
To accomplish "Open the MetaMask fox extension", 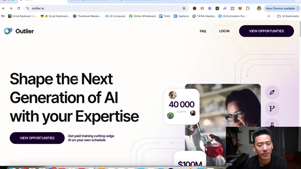I will (240, 8).
